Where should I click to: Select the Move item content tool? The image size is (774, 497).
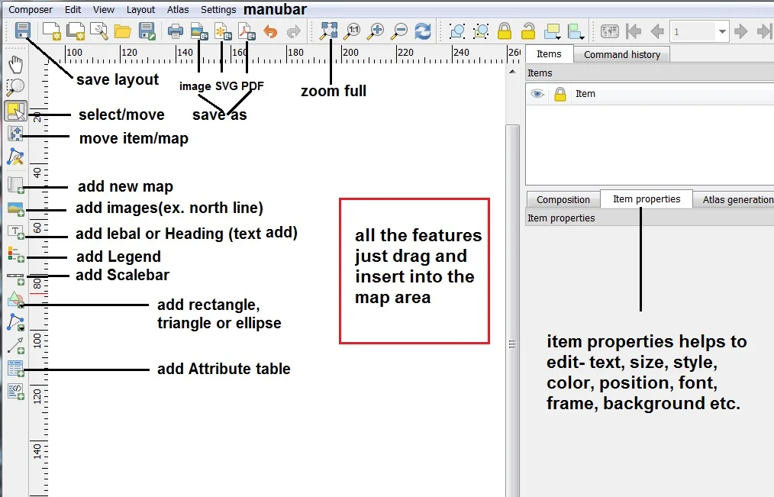tap(16, 134)
